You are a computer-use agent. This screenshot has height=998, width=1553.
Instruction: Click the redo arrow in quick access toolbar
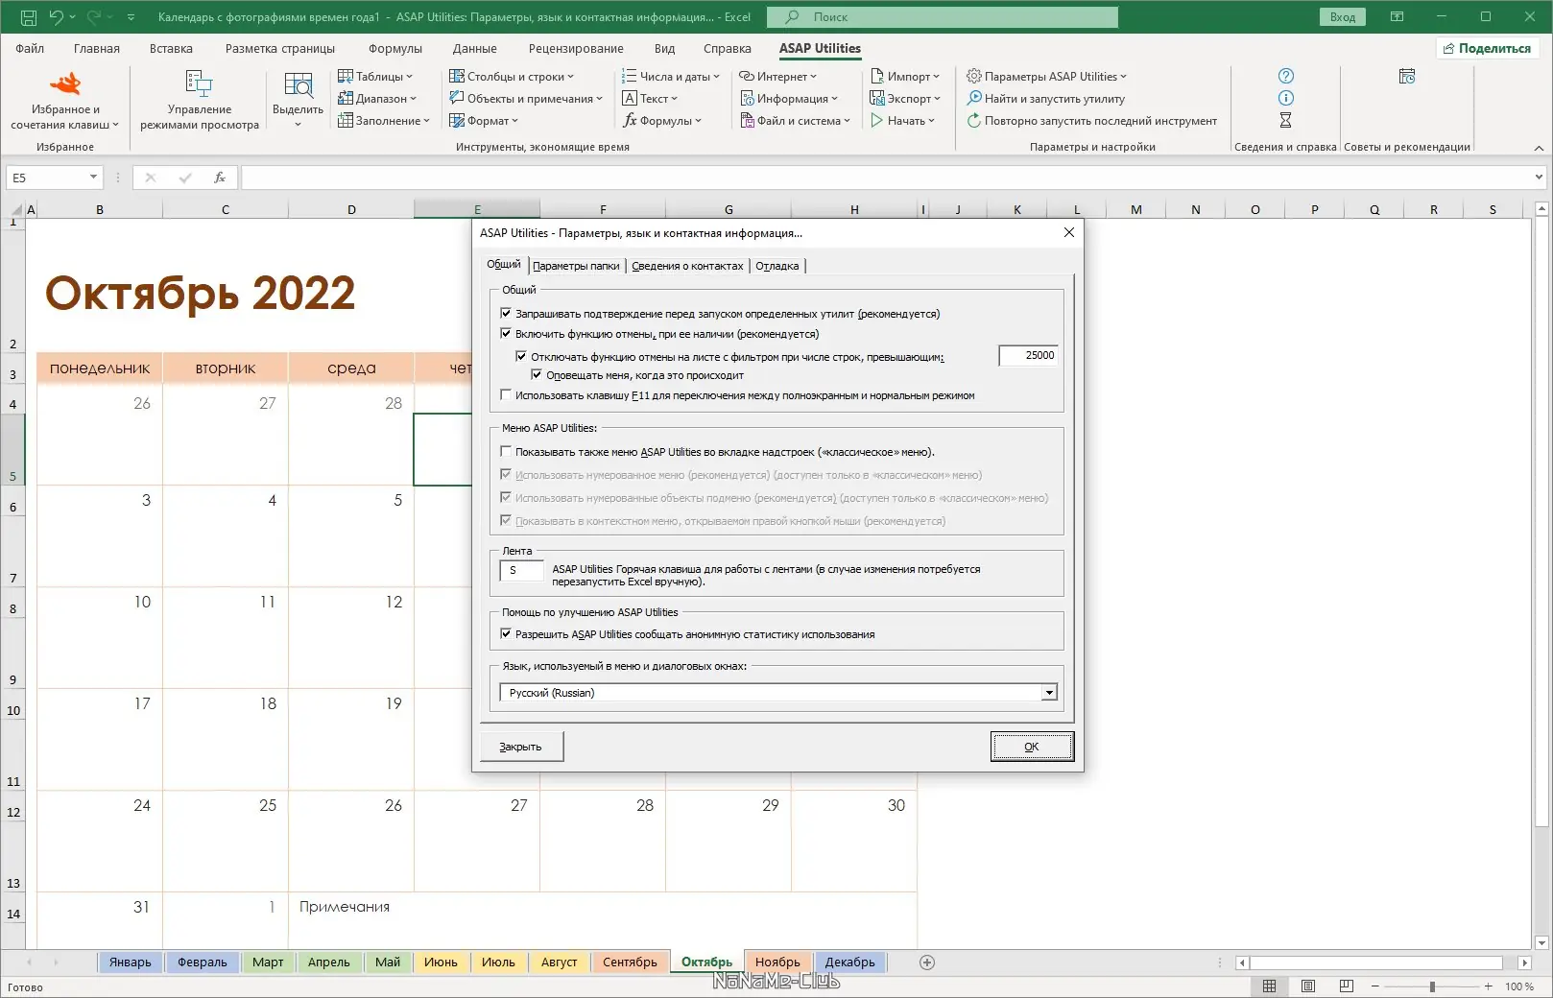pos(93,16)
